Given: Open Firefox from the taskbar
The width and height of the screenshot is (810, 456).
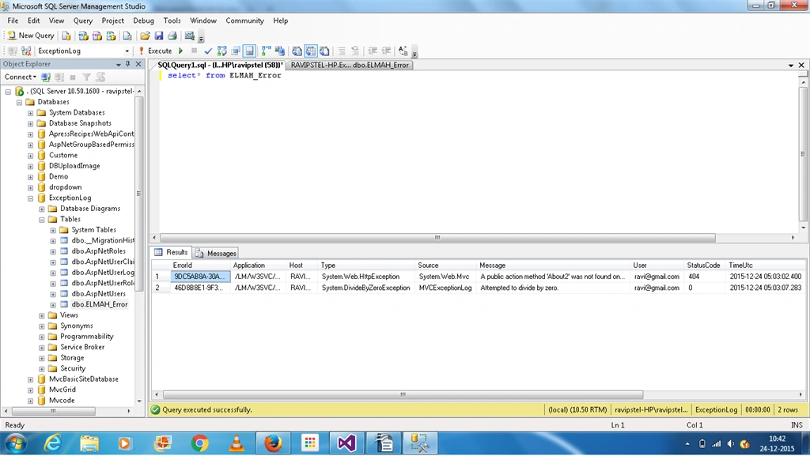Looking at the screenshot, I should [273, 443].
